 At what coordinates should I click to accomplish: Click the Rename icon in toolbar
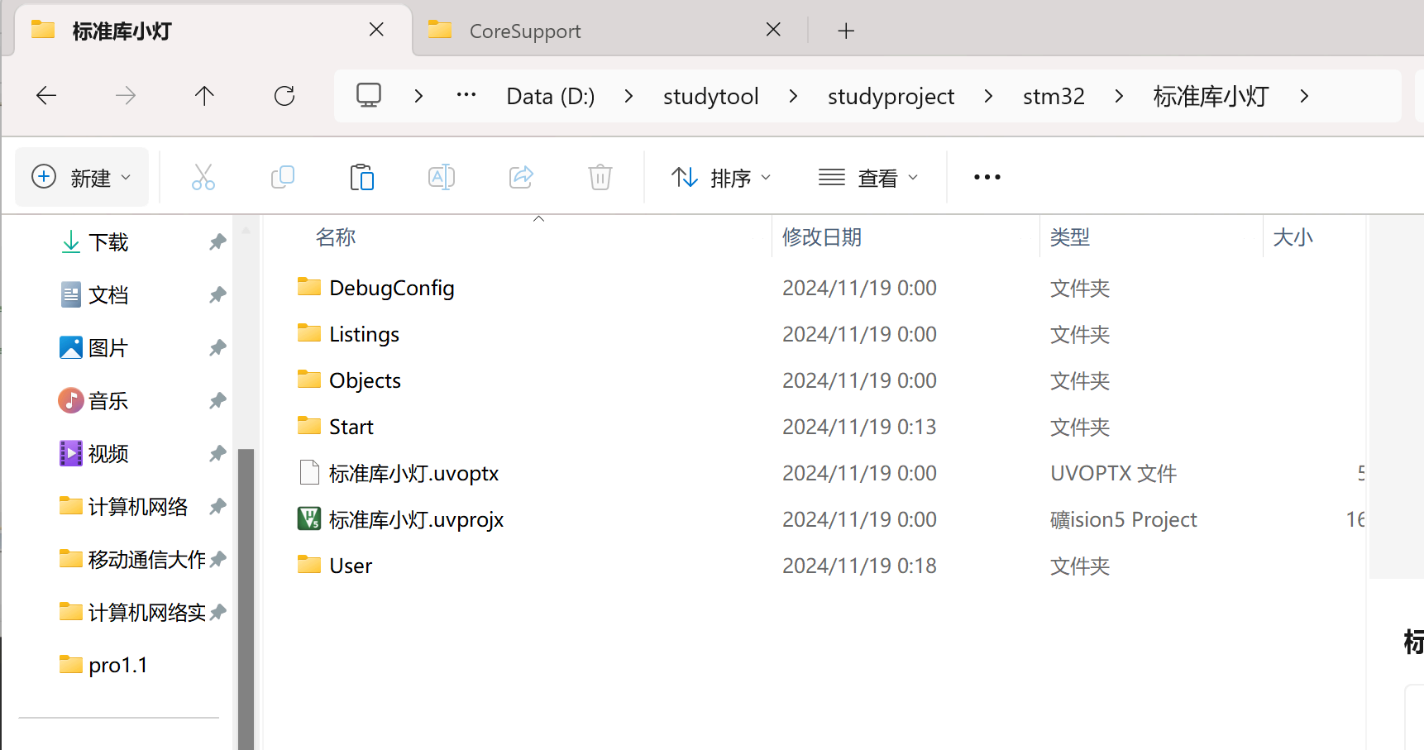(x=442, y=177)
